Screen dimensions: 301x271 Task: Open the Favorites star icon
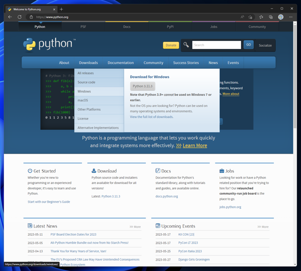[x=261, y=17]
